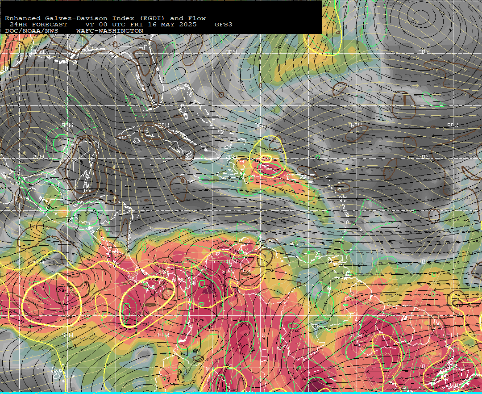The image size is (482, 394).
Task: Click the "80W" label in the lower longitude row
Action: pos(164,335)
